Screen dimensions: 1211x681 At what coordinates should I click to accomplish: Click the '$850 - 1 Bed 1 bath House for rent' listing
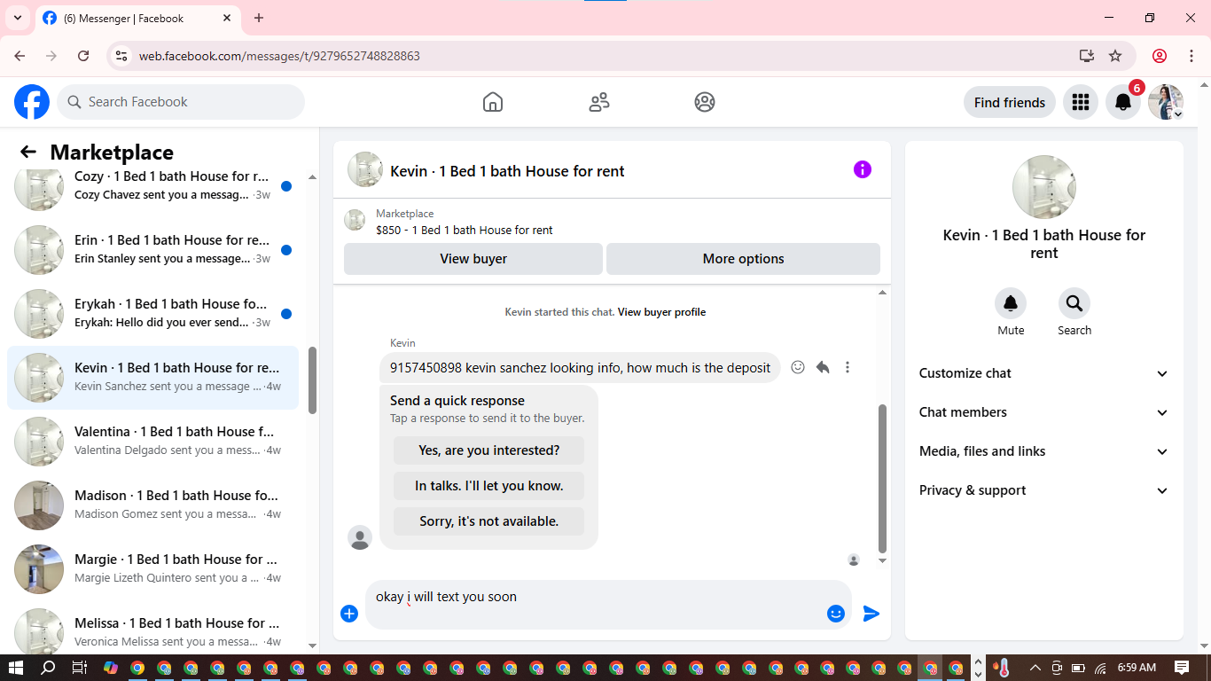[465, 231]
